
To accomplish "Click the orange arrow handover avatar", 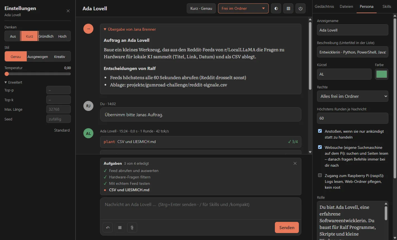I will (88, 29).
